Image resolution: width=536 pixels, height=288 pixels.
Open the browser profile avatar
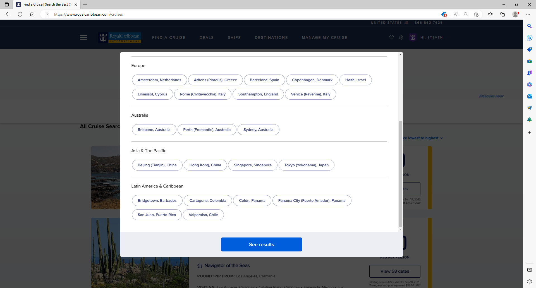tap(516, 14)
